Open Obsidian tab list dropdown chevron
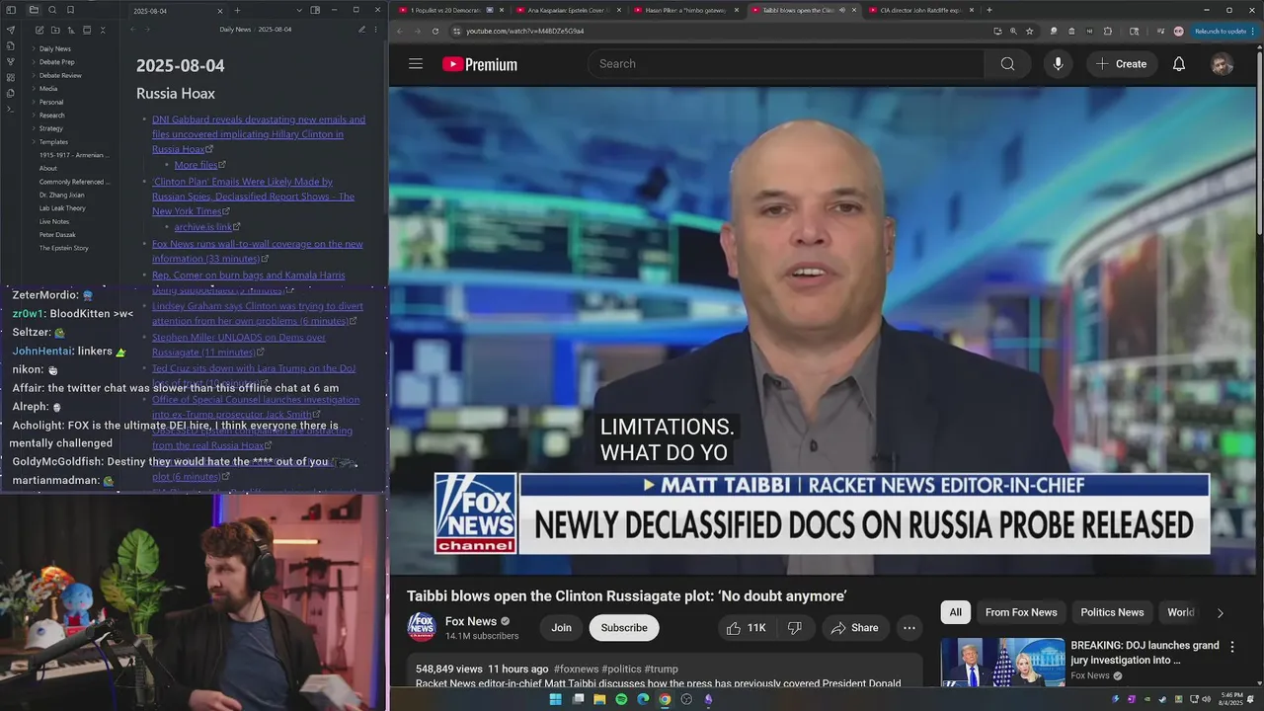 [299, 10]
